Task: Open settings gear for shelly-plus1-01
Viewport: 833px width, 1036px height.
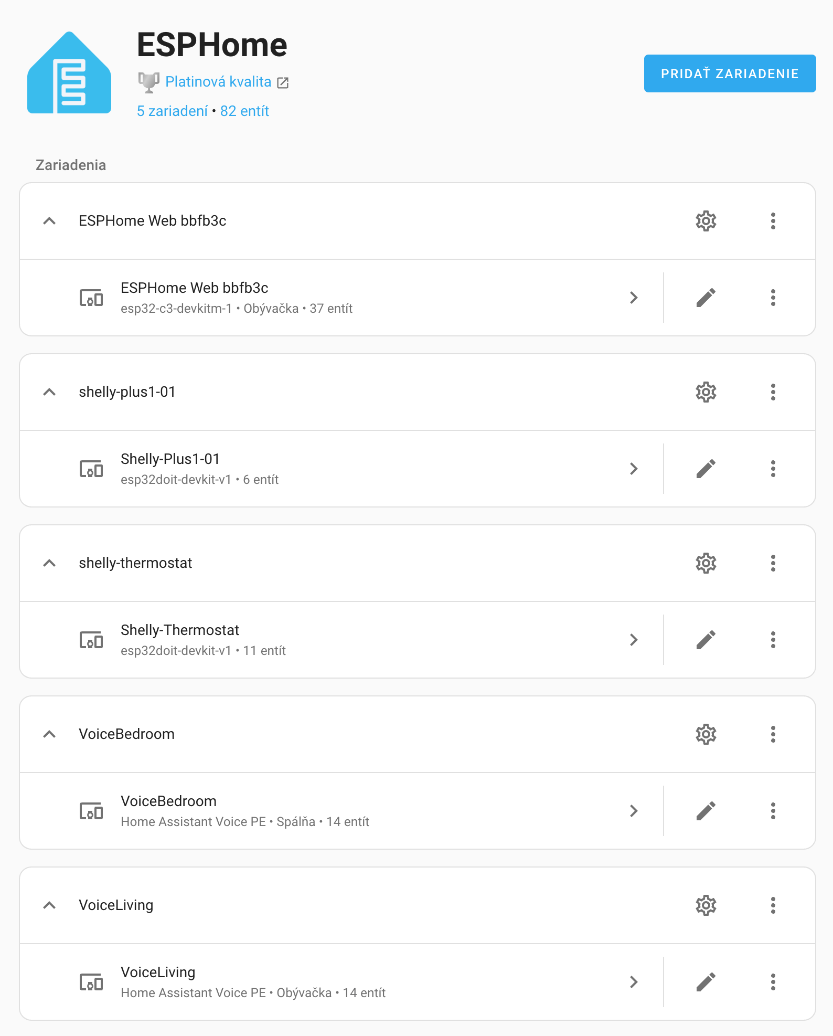Action: (x=706, y=392)
